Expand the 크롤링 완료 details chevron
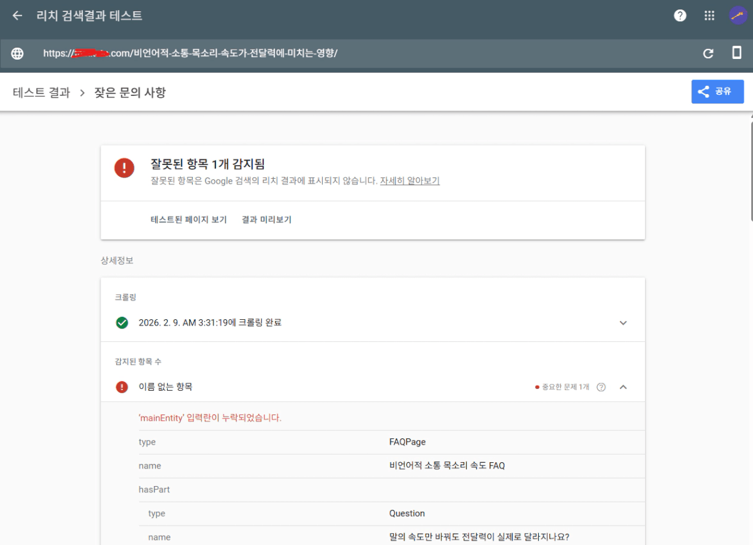 tap(623, 323)
